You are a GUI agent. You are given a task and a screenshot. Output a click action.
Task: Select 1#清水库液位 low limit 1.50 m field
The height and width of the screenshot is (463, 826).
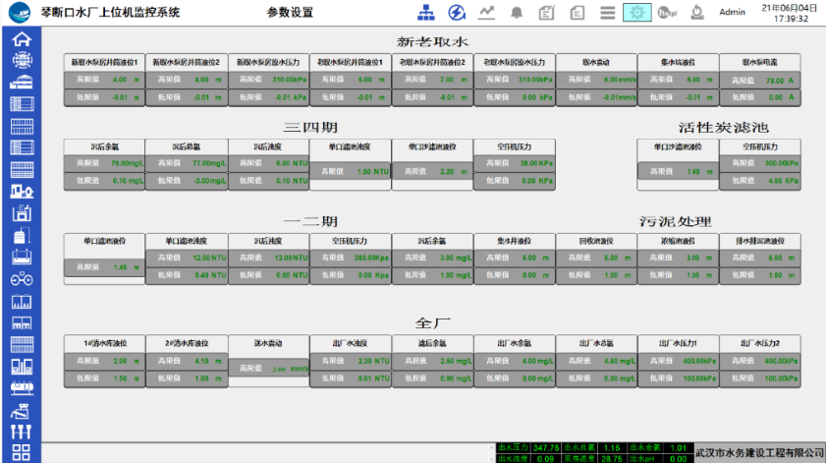(118, 378)
